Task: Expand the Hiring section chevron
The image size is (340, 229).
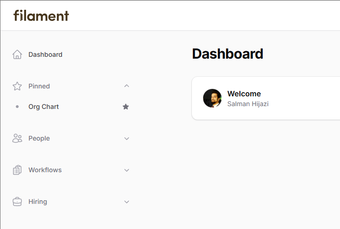Action: [127, 202]
